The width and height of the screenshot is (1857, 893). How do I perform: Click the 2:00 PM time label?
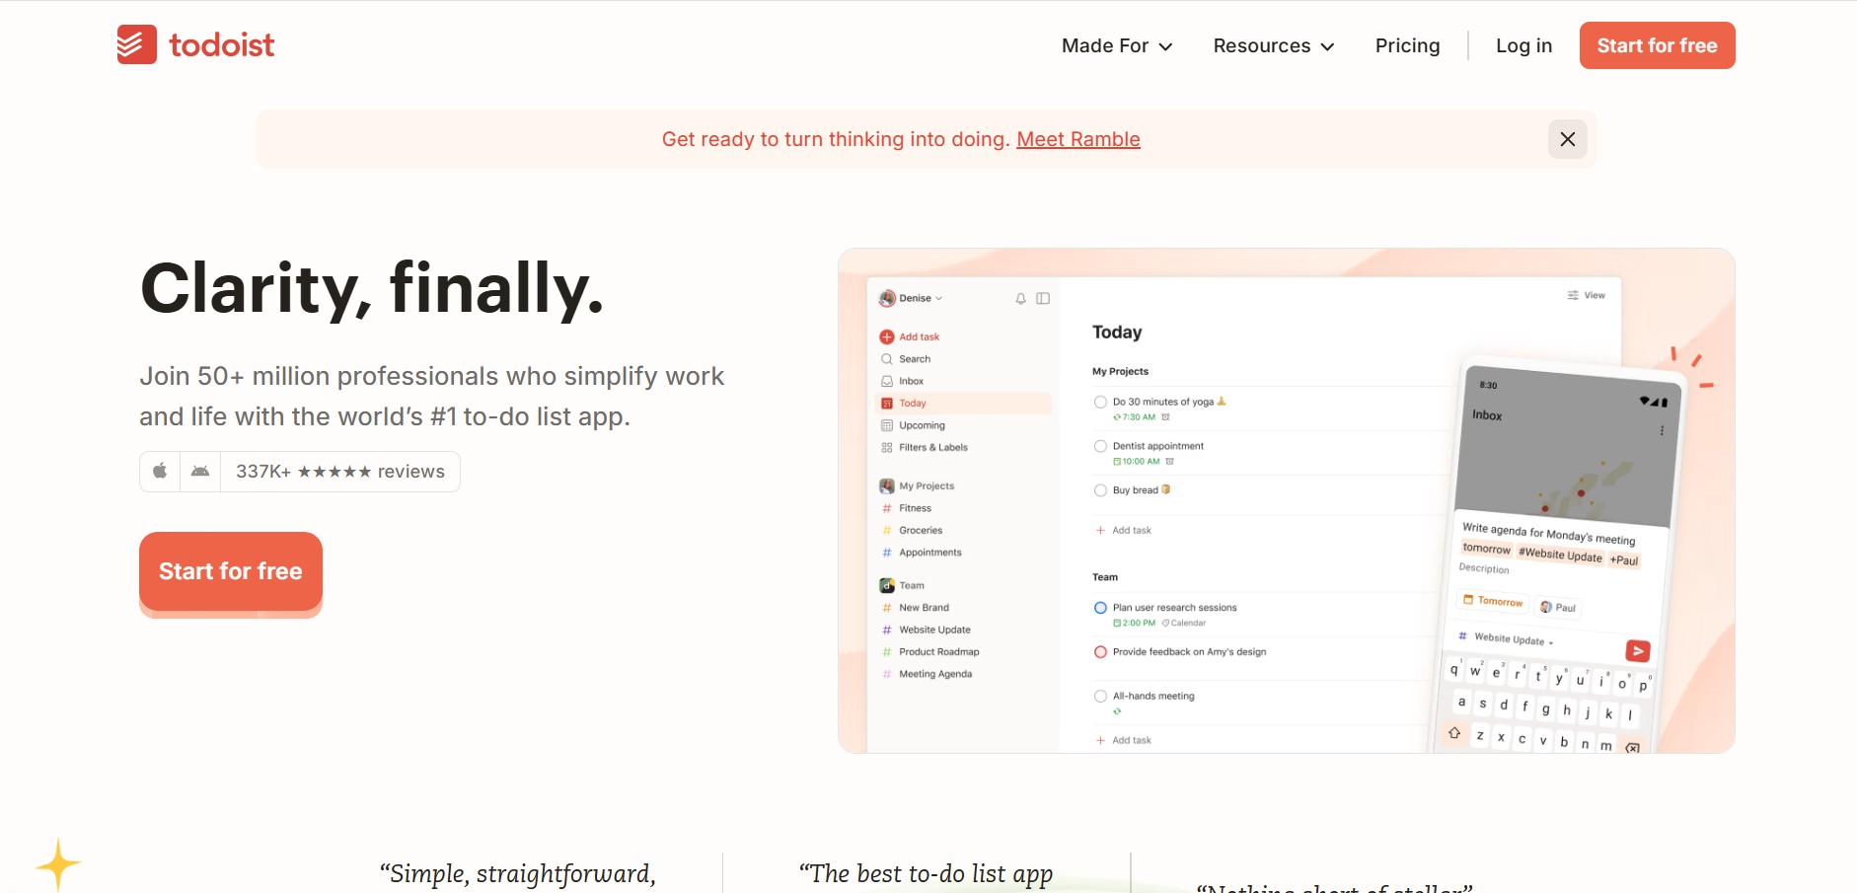pos(1135,624)
